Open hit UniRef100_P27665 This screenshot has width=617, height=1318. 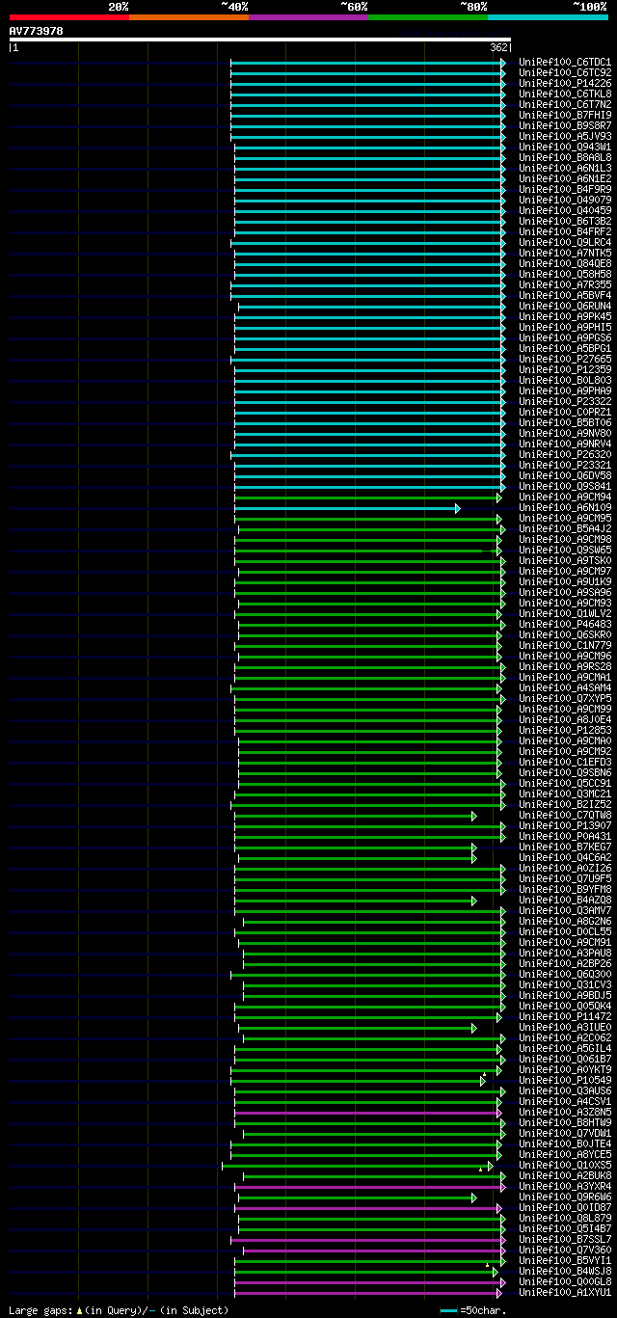(x=565, y=360)
